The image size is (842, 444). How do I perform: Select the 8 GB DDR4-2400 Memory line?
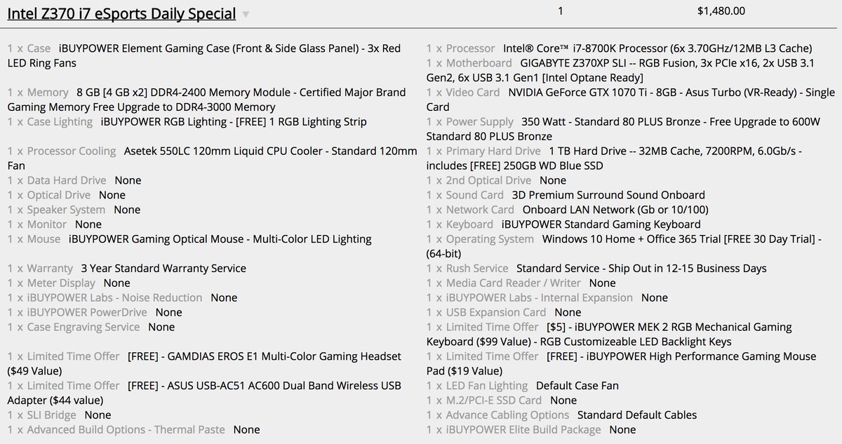[x=207, y=100]
